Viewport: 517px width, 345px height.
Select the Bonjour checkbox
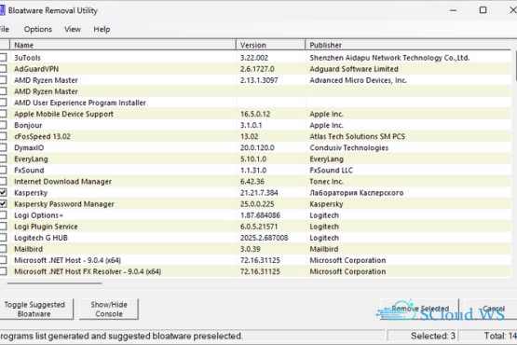pos(3,125)
